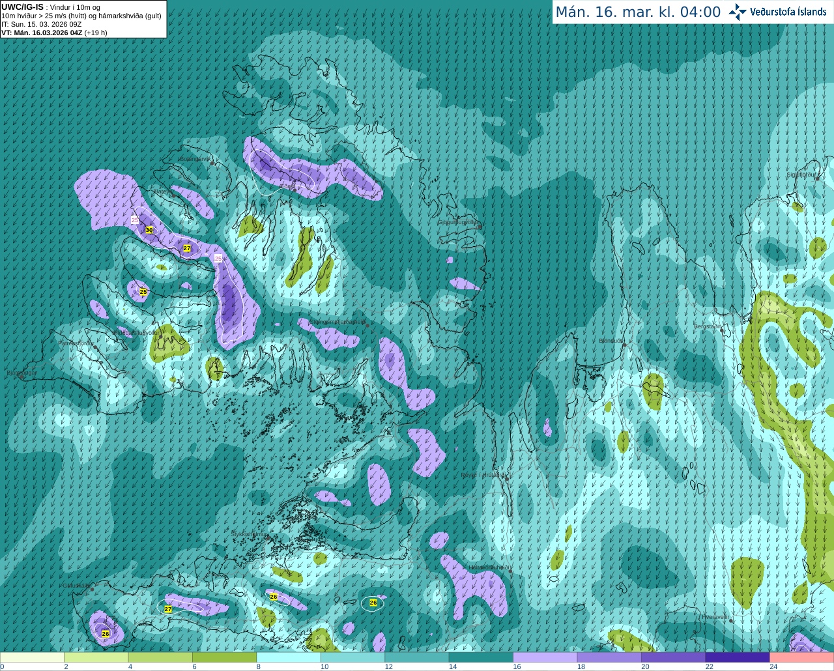Click the 'IT: Sun. 15. 03. 2026 09Z' line
This screenshot has width=834, height=671.
(x=41, y=24)
